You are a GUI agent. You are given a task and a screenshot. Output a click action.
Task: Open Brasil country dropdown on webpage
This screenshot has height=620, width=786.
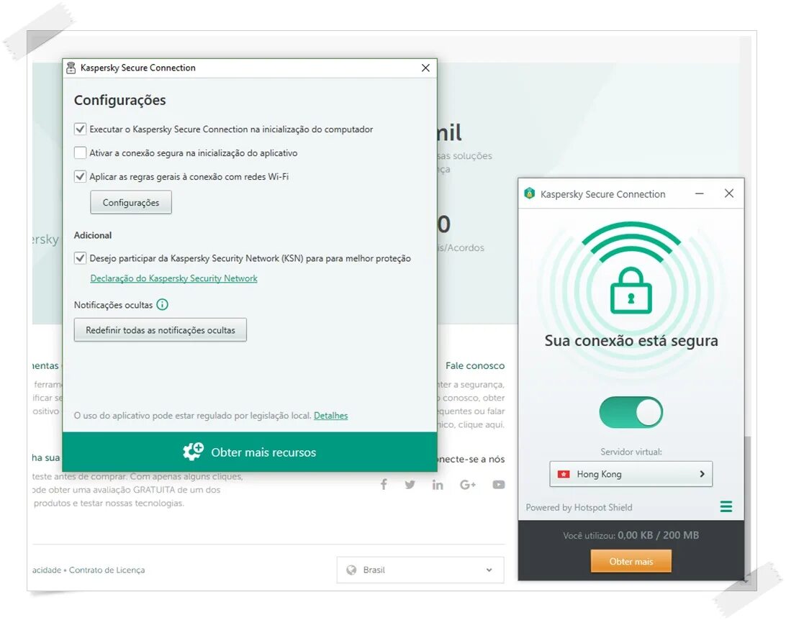420,570
